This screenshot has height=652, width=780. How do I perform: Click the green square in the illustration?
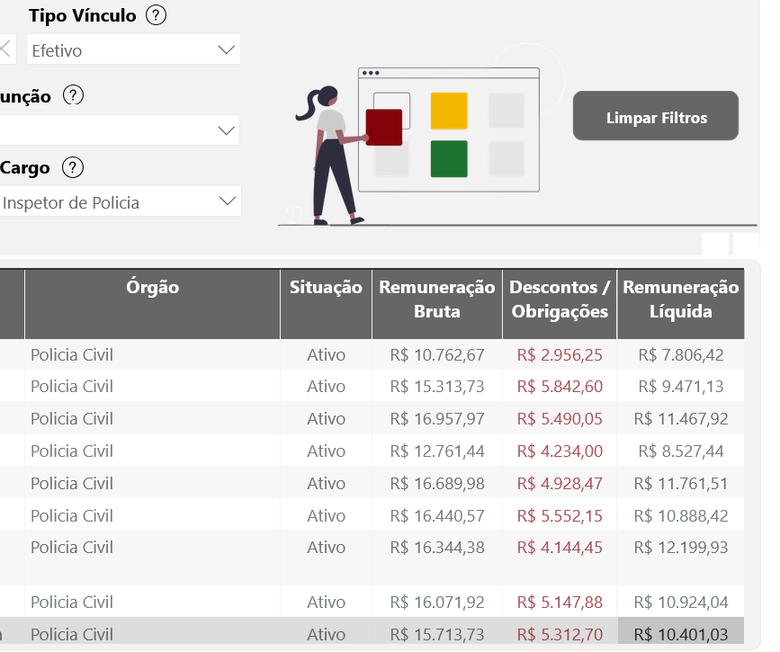coord(449,159)
